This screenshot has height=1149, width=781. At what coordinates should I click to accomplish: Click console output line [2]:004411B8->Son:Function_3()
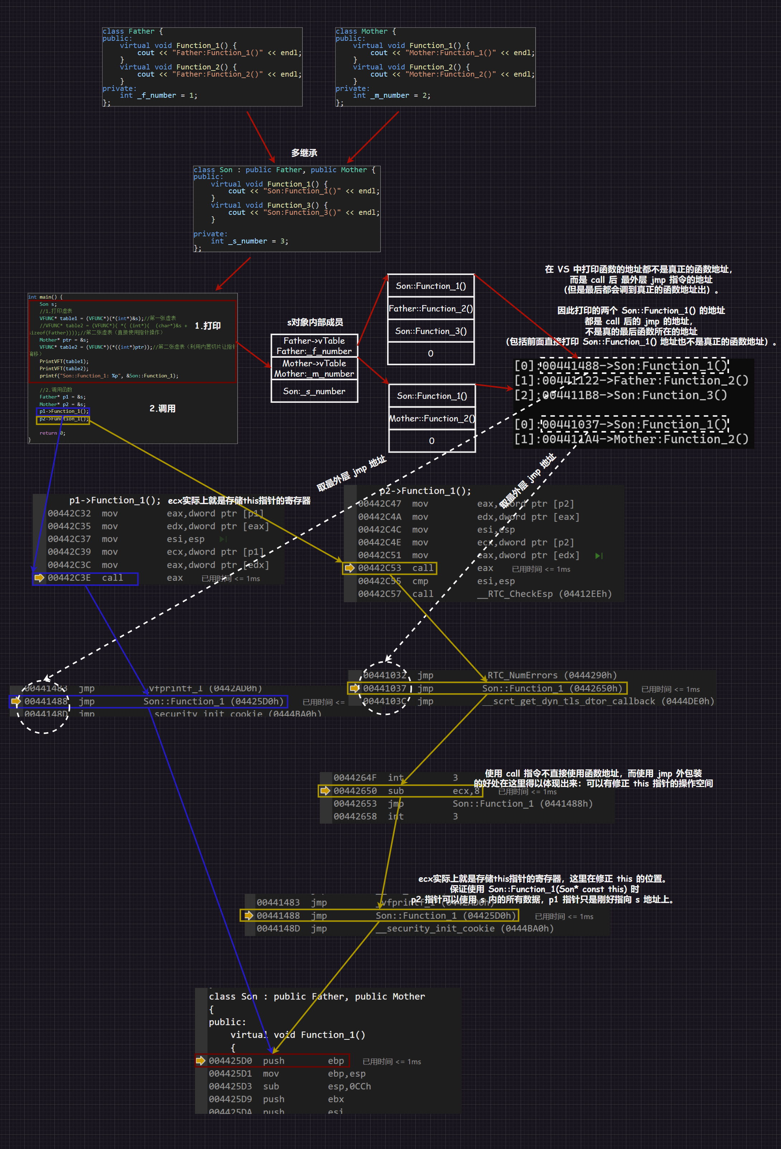click(x=620, y=395)
